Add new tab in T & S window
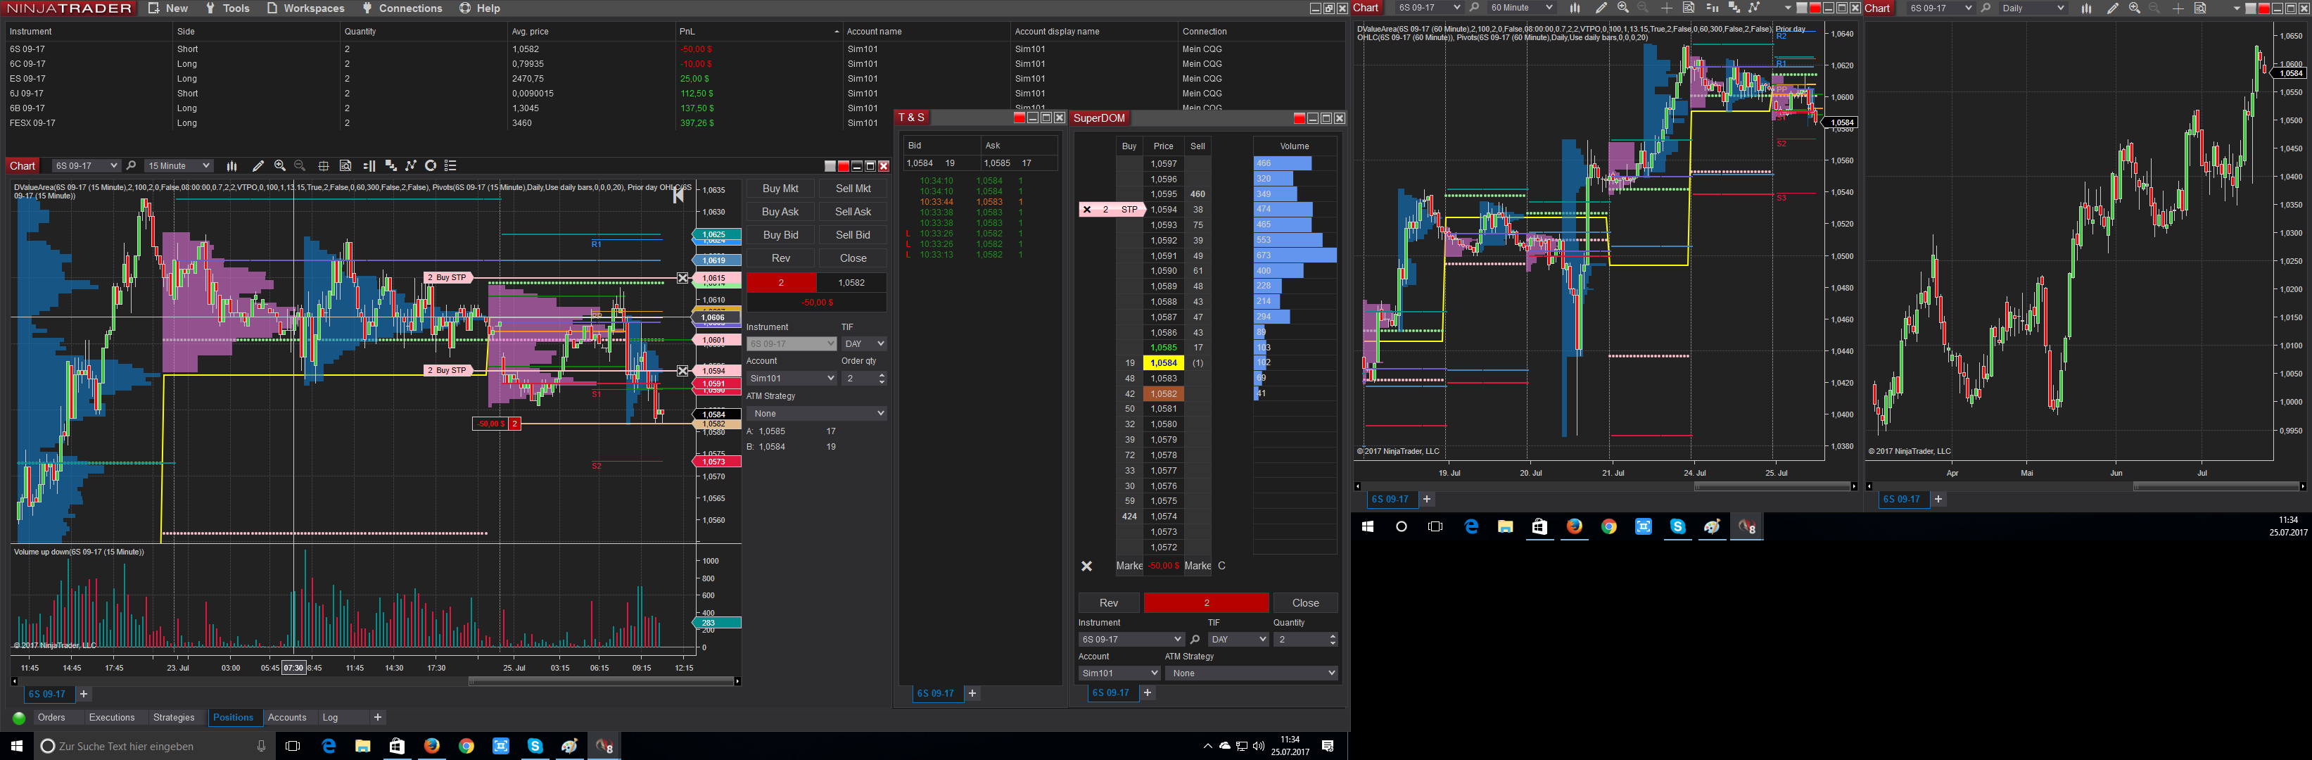 tap(972, 694)
